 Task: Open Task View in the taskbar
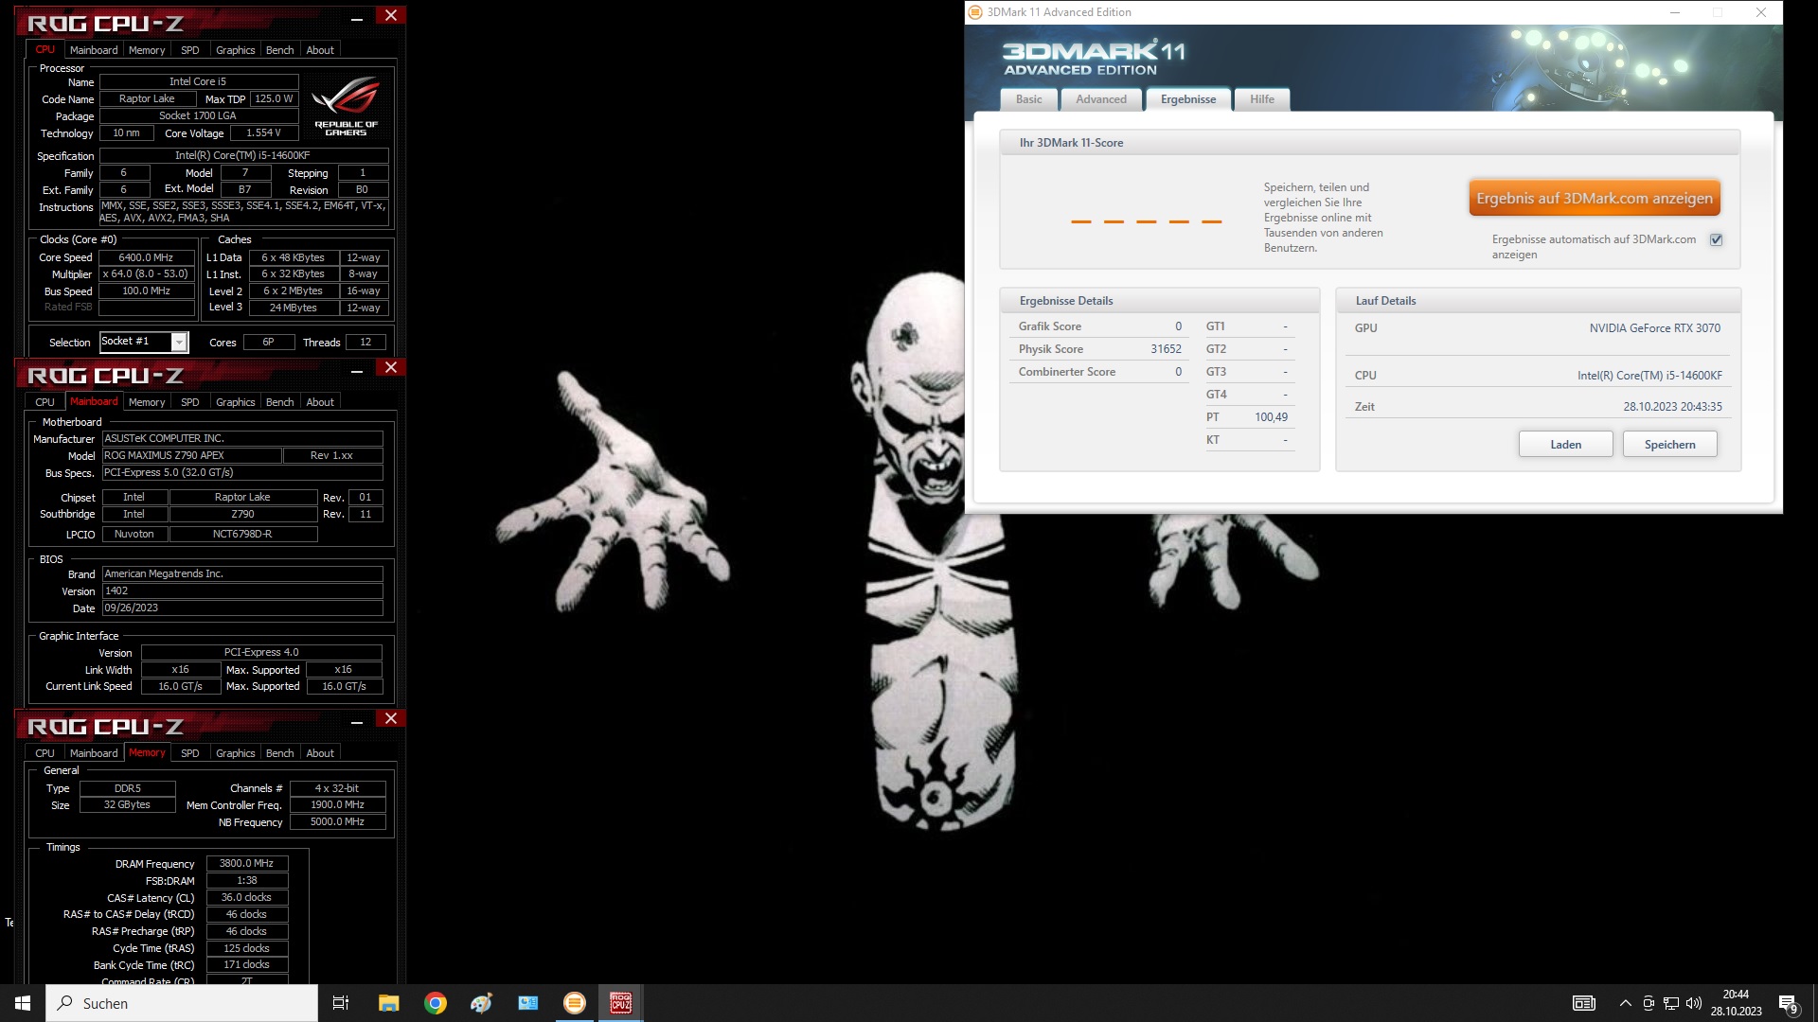tap(341, 1003)
